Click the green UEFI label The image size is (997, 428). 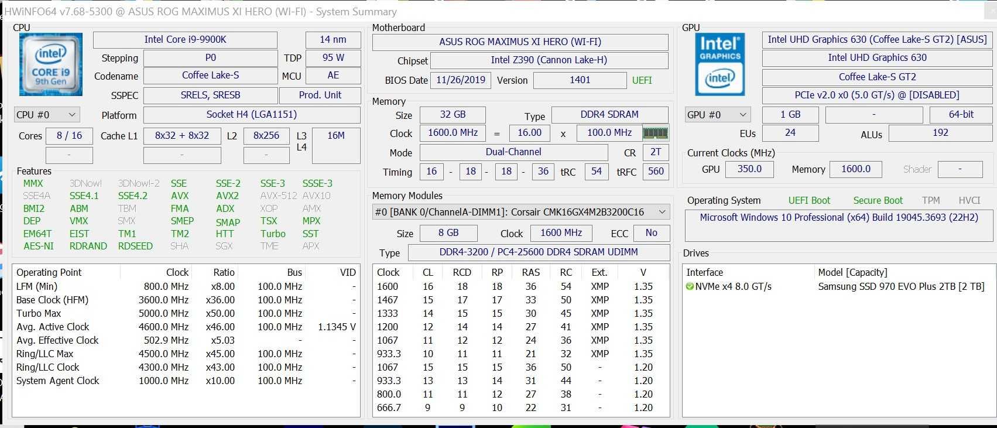point(642,81)
